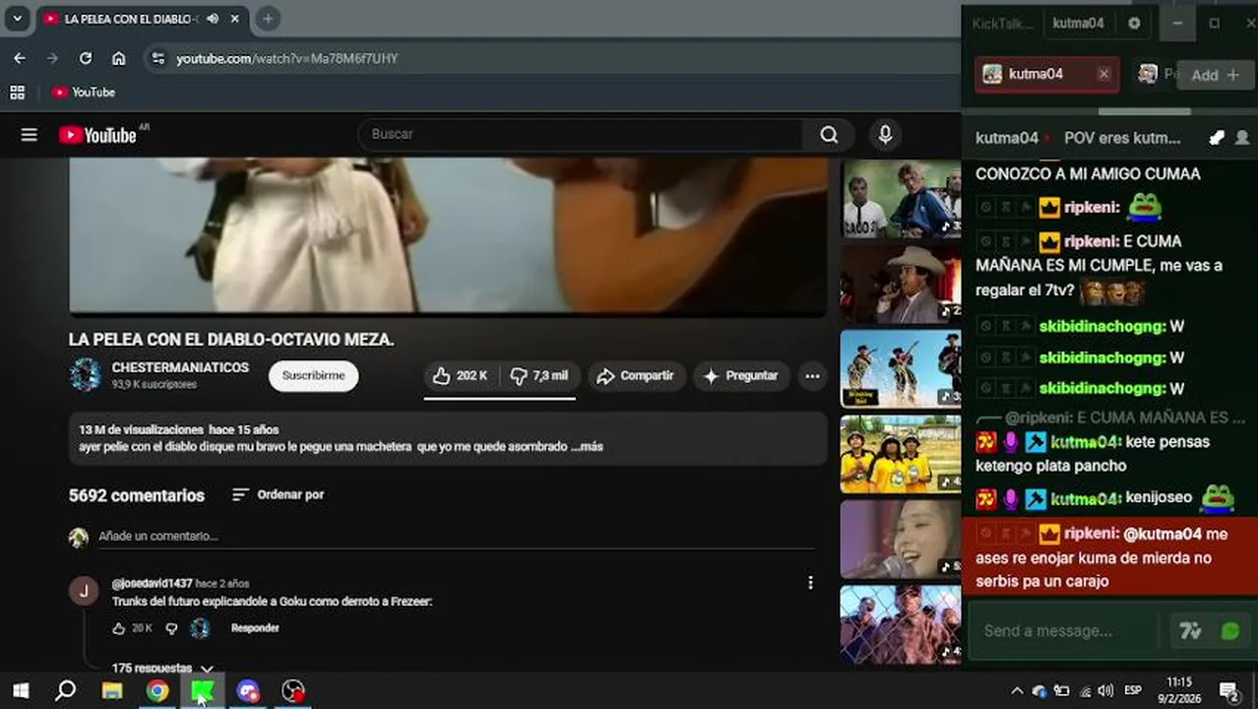Click the YouTube Buscar search field
1258x709 pixels.
tap(581, 135)
